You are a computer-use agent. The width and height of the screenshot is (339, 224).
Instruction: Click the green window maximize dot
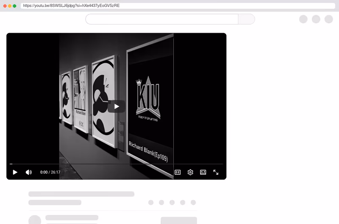(x=14, y=6)
